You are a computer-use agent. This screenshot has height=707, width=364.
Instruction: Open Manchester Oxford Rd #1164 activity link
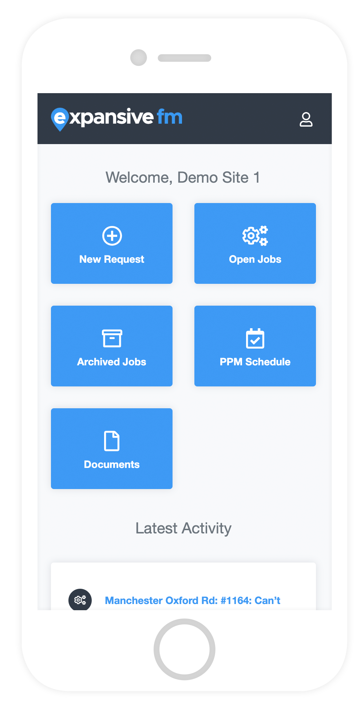193,600
